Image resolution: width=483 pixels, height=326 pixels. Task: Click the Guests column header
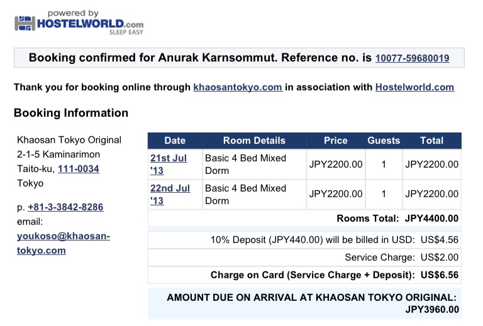pos(384,141)
